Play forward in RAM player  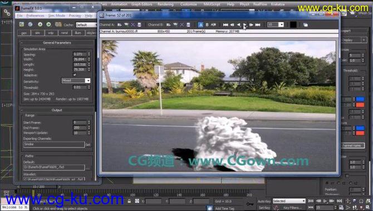[x=245, y=24]
